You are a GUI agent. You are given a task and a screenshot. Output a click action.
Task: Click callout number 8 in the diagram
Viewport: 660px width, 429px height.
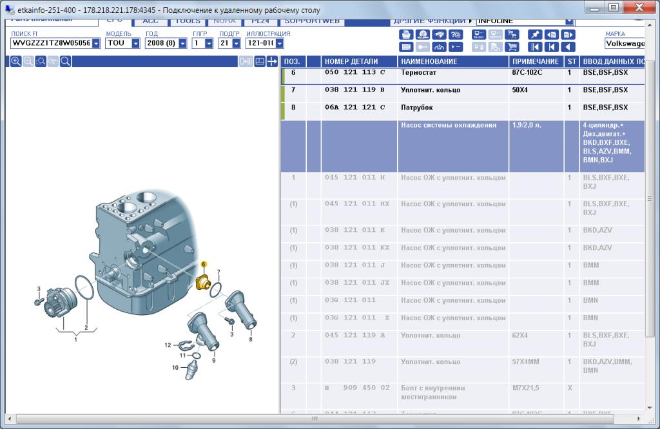(x=251, y=339)
